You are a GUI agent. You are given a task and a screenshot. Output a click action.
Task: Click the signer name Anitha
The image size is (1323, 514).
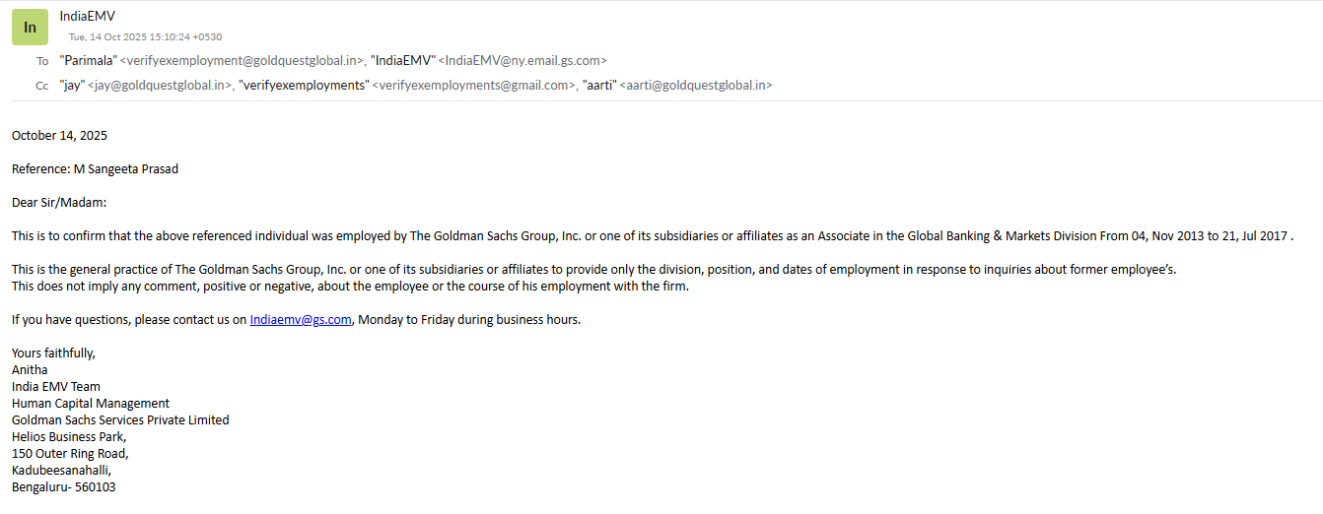pos(30,369)
